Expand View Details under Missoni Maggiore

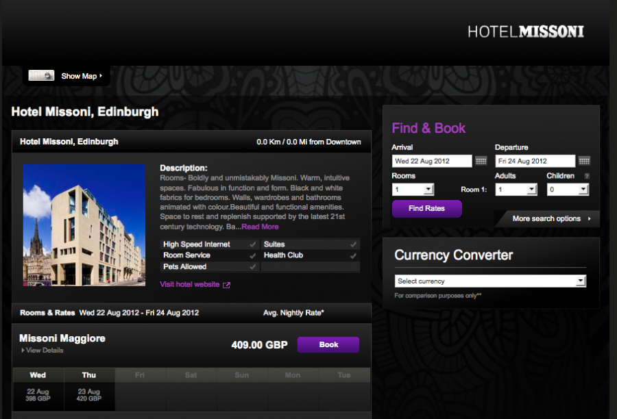click(x=43, y=351)
